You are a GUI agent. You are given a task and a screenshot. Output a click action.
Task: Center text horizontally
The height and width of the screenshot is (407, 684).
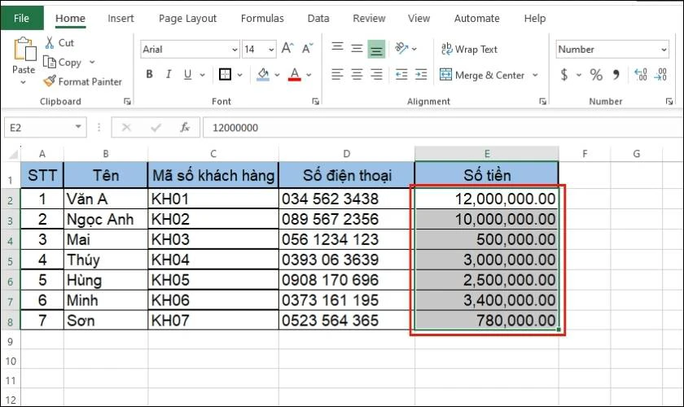(357, 75)
